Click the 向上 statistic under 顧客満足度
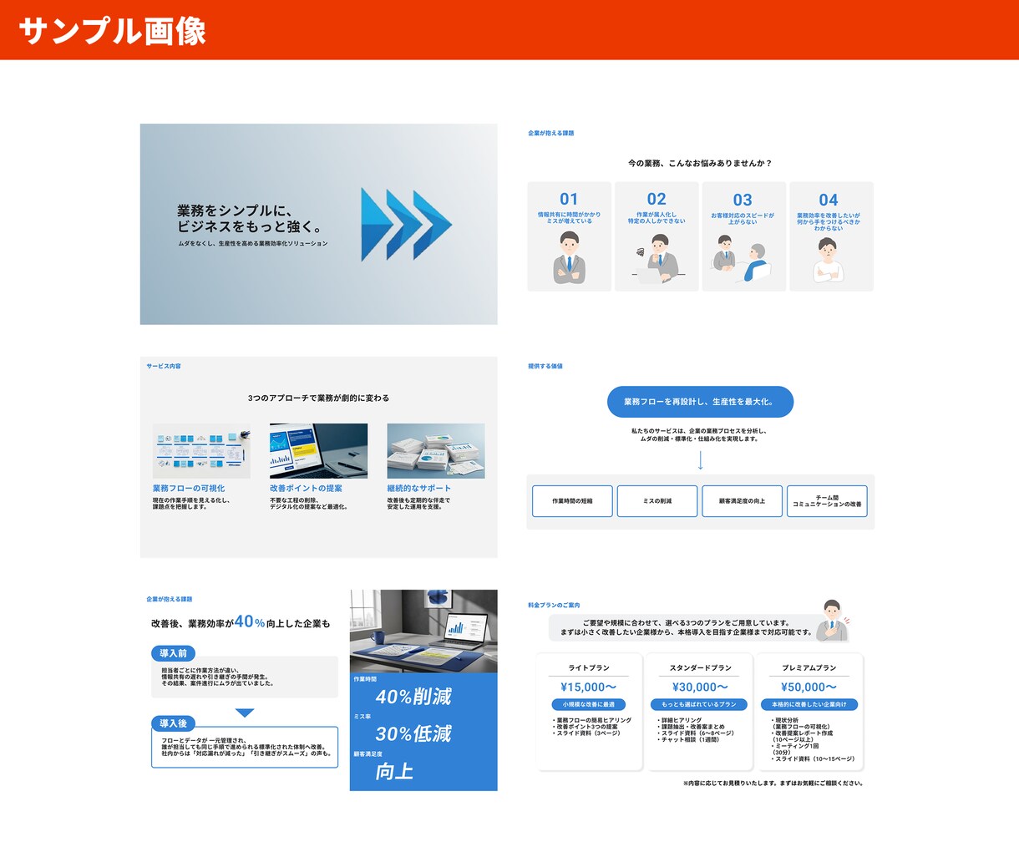The image size is (1019, 842). pos(394,771)
